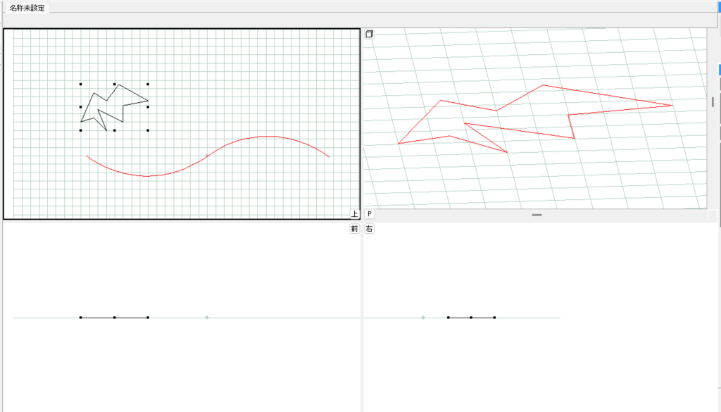Click the top-left selection handle of the polygon
The height and width of the screenshot is (412, 721).
point(81,84)
